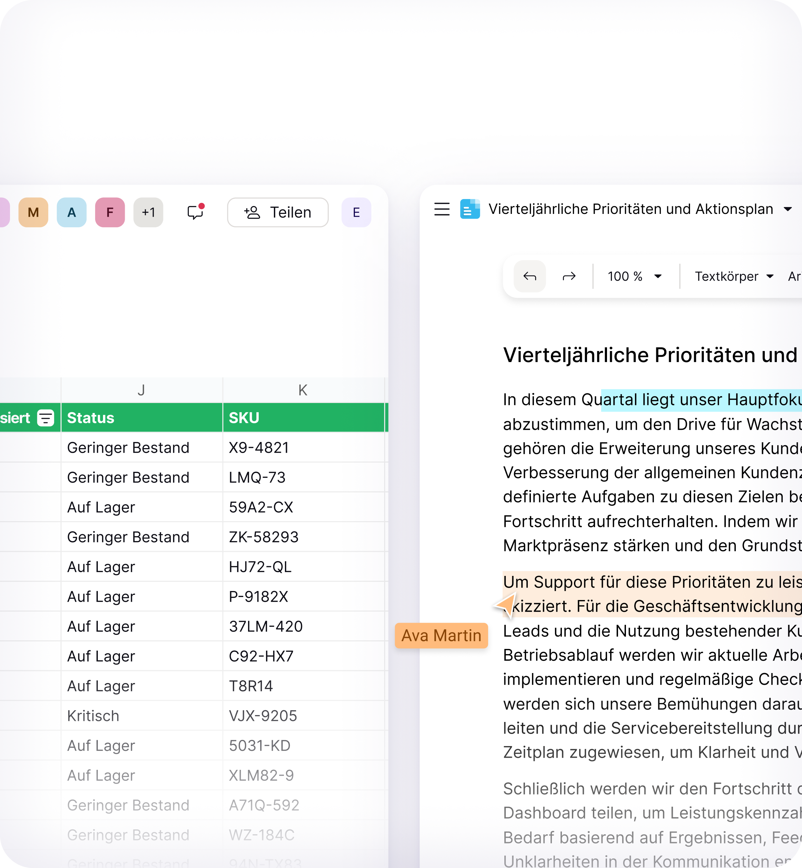Image resolution: width=802 pixels, height=868 pixels.
Task: Open the purple E user avatar
Action: pyautogui.click(x=356, y=212)
